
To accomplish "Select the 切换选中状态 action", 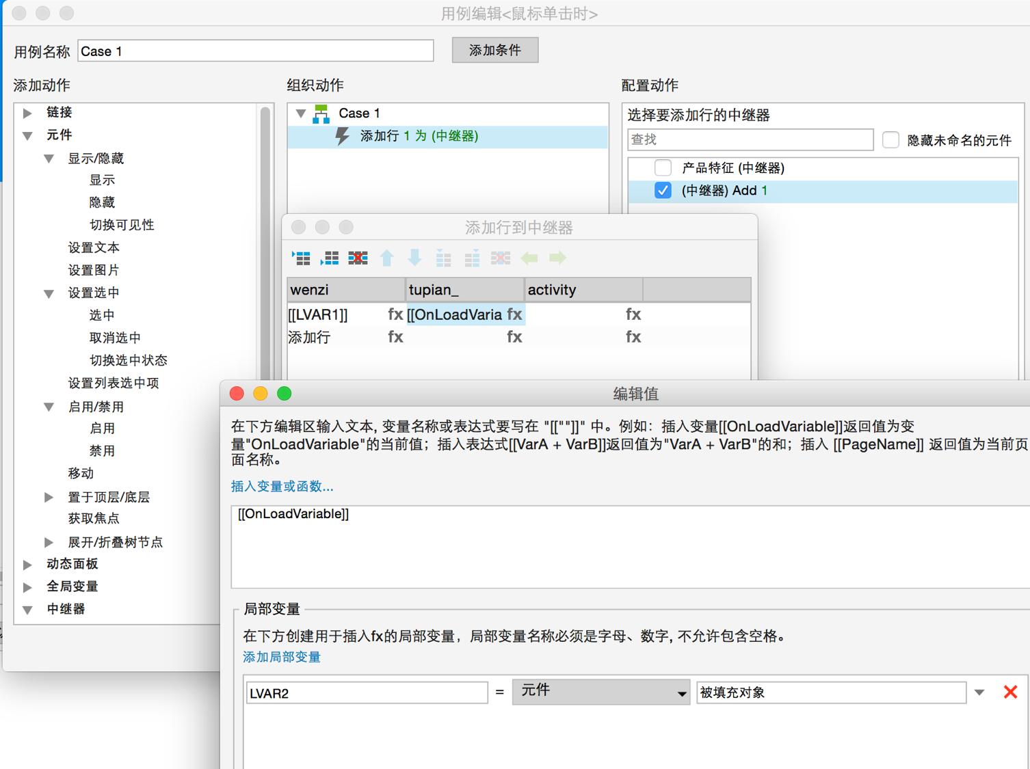I will pos(129,361).
